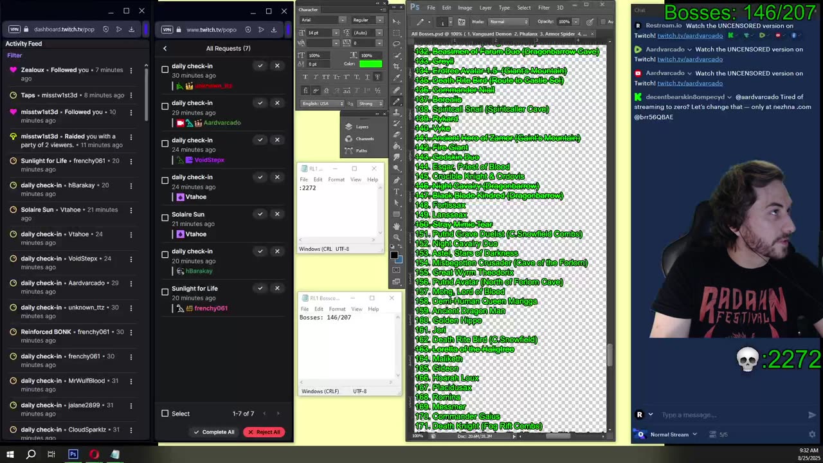Open Edit menu in the Bosses Notepad
Image resolution: width=823 pixels, height=463 pixels.
click(319, 309)
